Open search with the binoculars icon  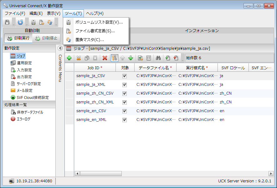[x=158, y=58]
